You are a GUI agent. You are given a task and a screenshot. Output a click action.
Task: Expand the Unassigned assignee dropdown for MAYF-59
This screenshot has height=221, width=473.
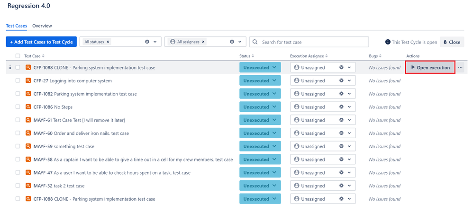pos(349,146)
